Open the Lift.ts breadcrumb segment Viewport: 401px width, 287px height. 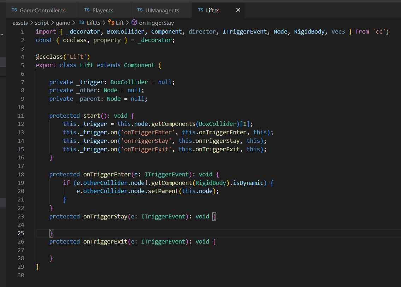click(x=93, y=23)
